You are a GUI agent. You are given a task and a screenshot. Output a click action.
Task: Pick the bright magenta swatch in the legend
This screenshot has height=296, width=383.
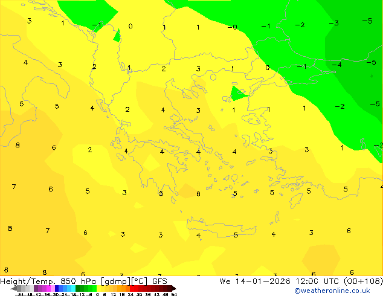48,288
